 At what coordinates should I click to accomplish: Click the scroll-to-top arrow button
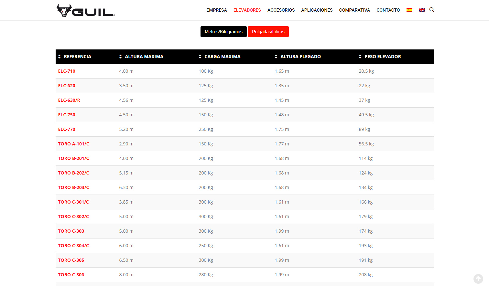click(478, 279)
